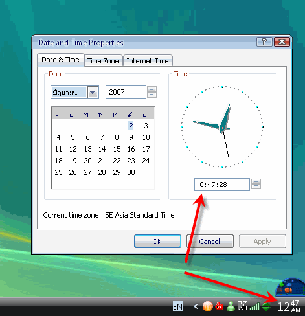Screen dimensions: 305x316
Task: Click the network signal bars icon
Action: 254,306
